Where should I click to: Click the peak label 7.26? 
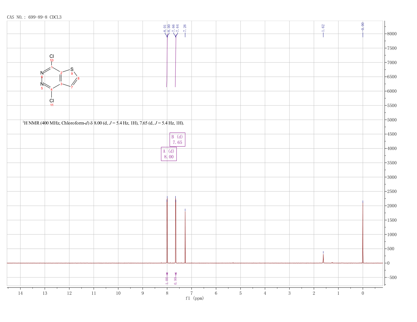[185, 28]
